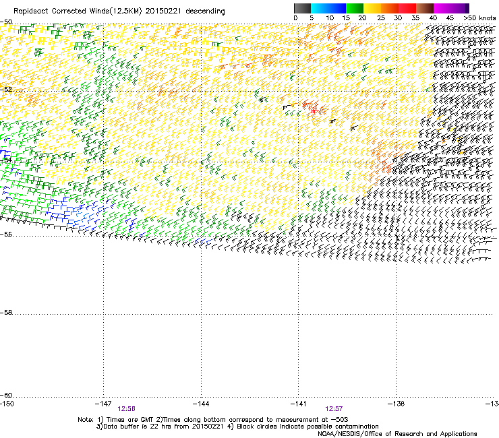The width and height of the screenshot is (499, 438).
Task: Click the '25' legend tick label
Action: point(381,18)
